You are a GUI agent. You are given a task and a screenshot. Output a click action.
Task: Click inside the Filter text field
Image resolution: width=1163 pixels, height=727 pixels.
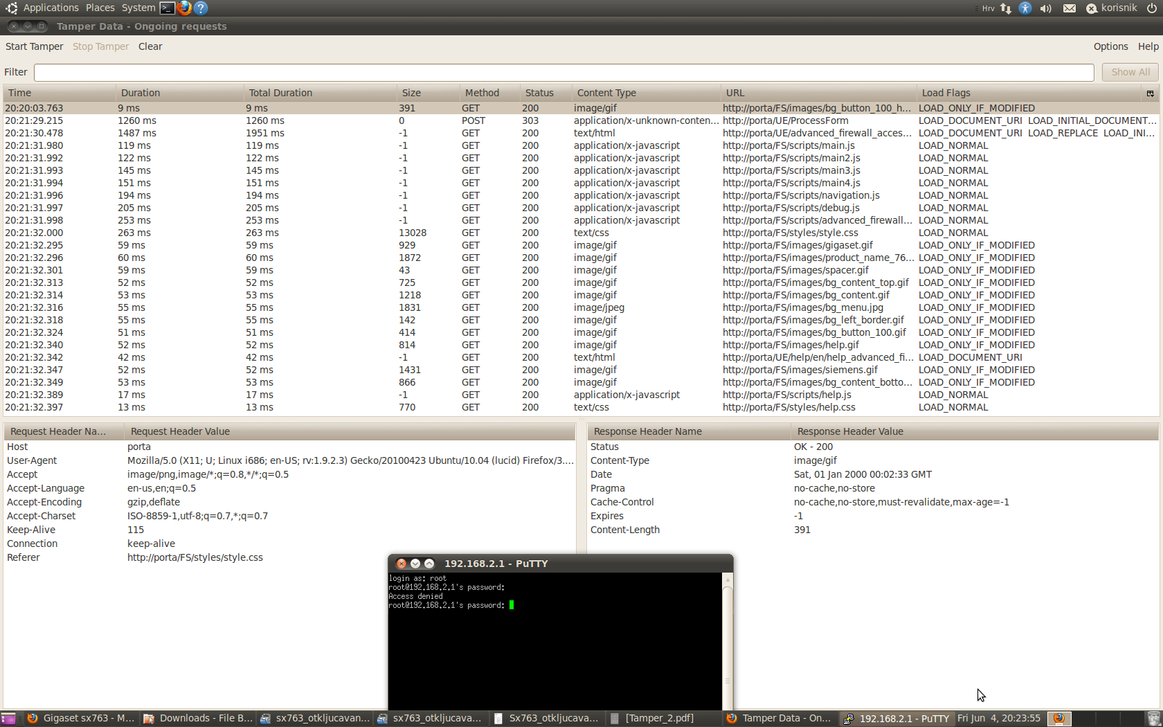(x=564, y=72)
